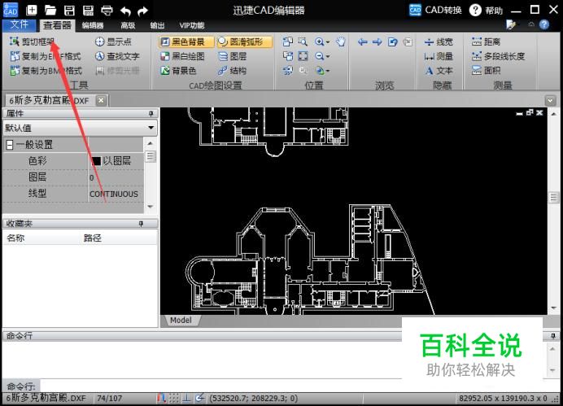Collapse 一般设置 general settings section
Image resolution: width=563 pixels, height=406 pixels.
tap(10, 145)
